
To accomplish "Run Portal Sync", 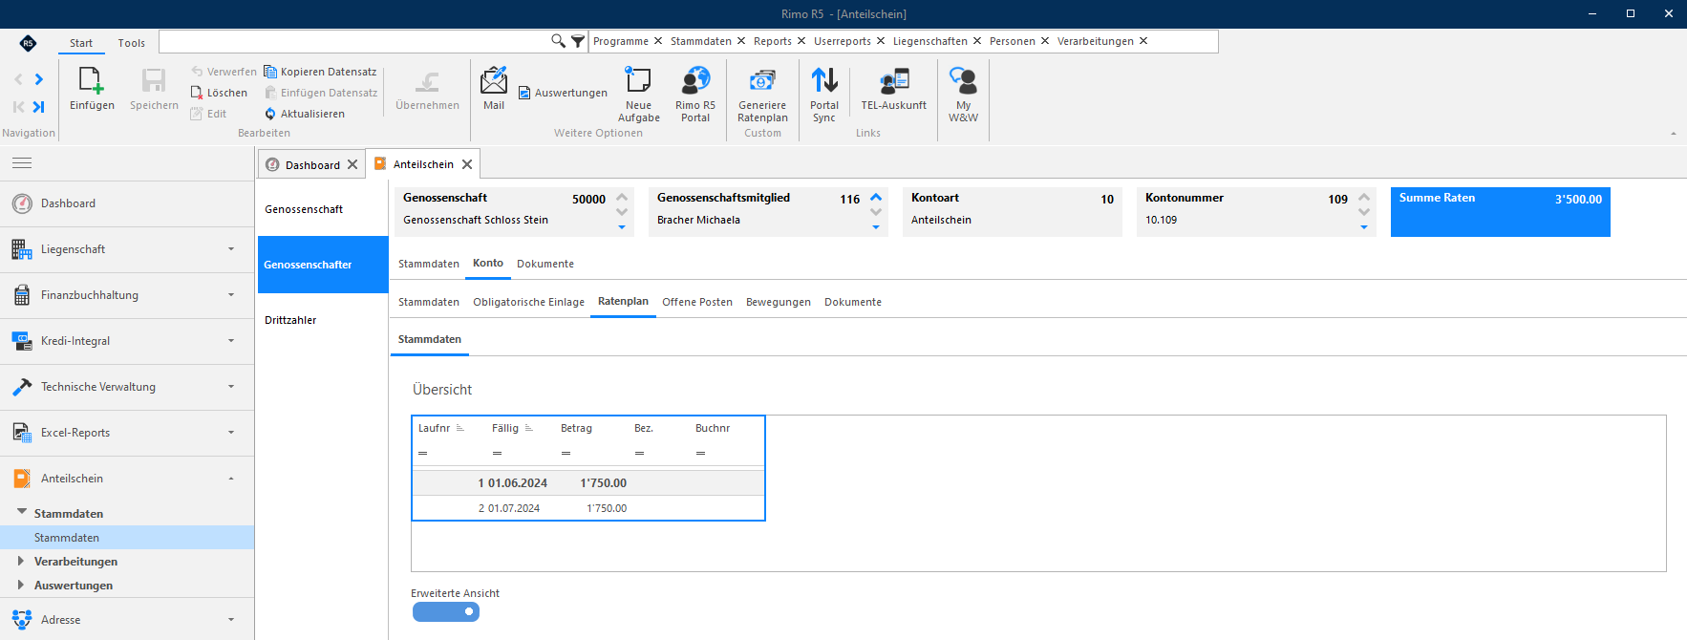I will pyautogui.click(x=824, y=81).
